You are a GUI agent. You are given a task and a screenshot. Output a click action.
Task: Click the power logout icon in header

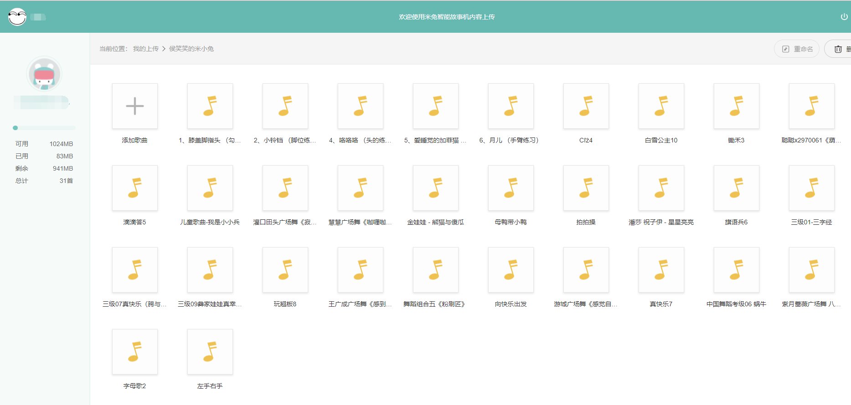[844, 17]
